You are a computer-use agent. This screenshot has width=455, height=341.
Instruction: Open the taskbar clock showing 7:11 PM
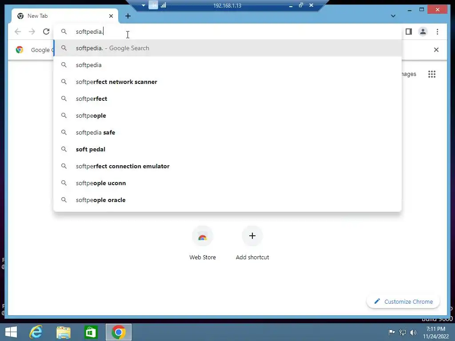coord(436,333)
